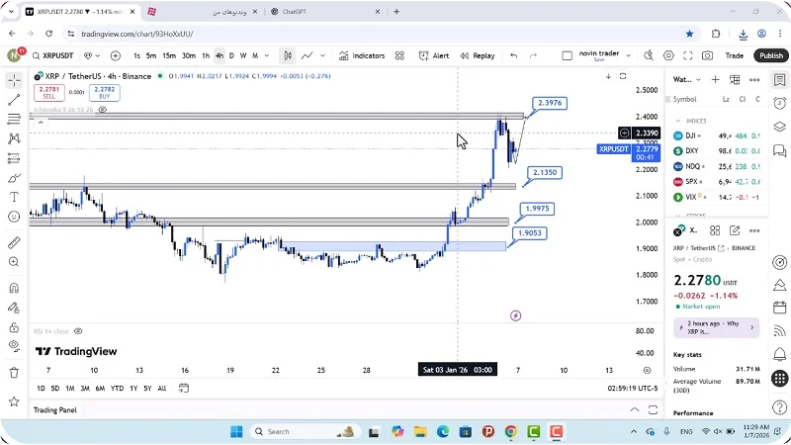Select the trend line drawing tool
Screen dimensions: 791x445
click(14, 100)
